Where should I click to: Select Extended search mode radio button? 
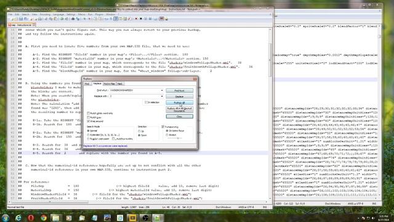pos(88,135)
